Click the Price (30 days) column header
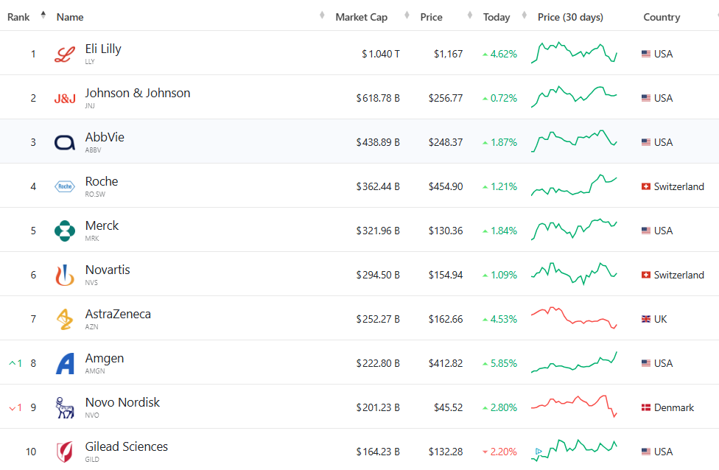 pyautogui.click(x=570, y=18)
